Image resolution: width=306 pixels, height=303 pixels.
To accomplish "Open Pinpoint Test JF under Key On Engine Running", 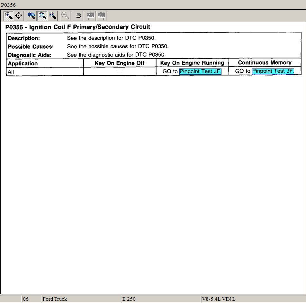I will [200, 71].
